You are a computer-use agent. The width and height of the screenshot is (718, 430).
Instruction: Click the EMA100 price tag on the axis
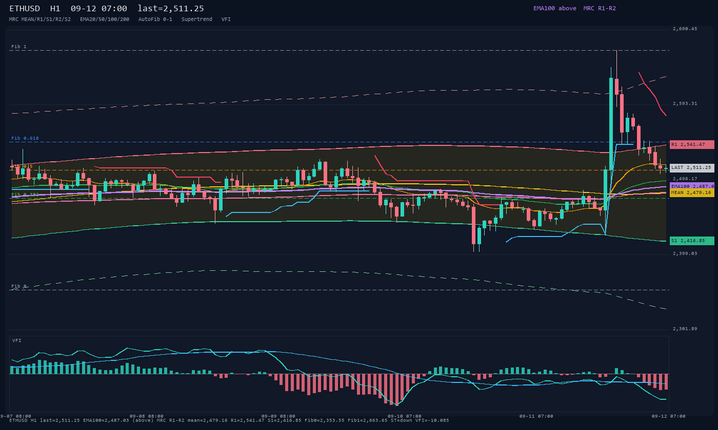[692, 186]
